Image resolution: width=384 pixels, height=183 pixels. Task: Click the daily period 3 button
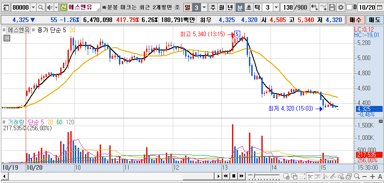[x=197, y=8]
